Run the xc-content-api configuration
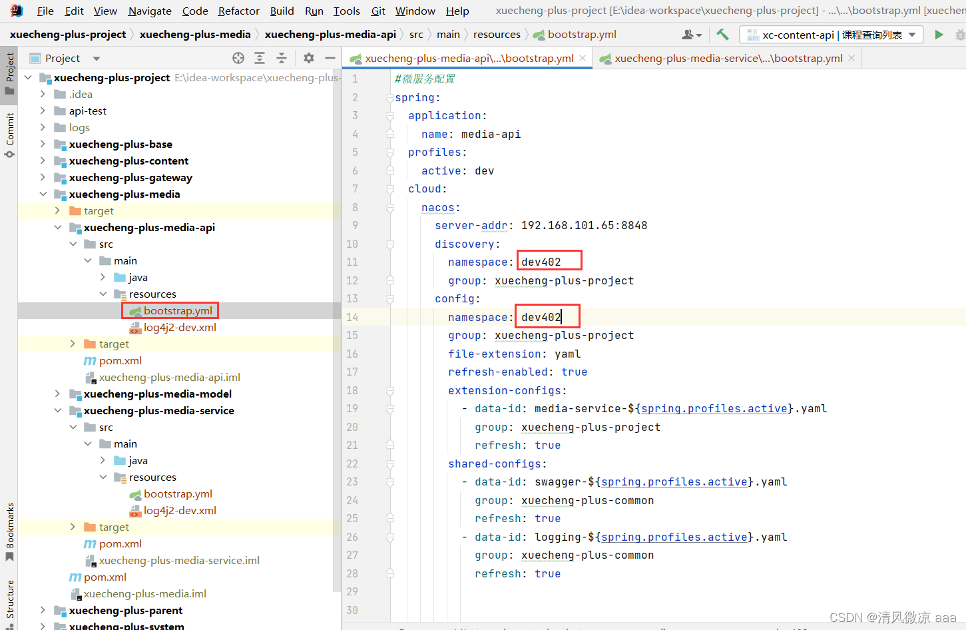 point(939,35)
